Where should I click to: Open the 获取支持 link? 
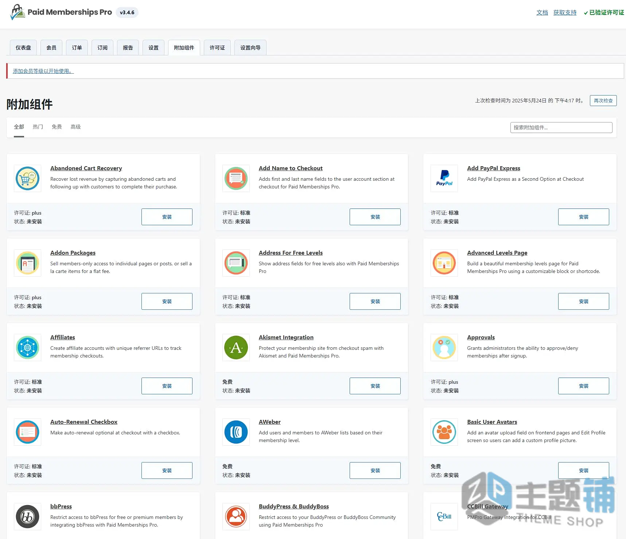click(565, 12)
